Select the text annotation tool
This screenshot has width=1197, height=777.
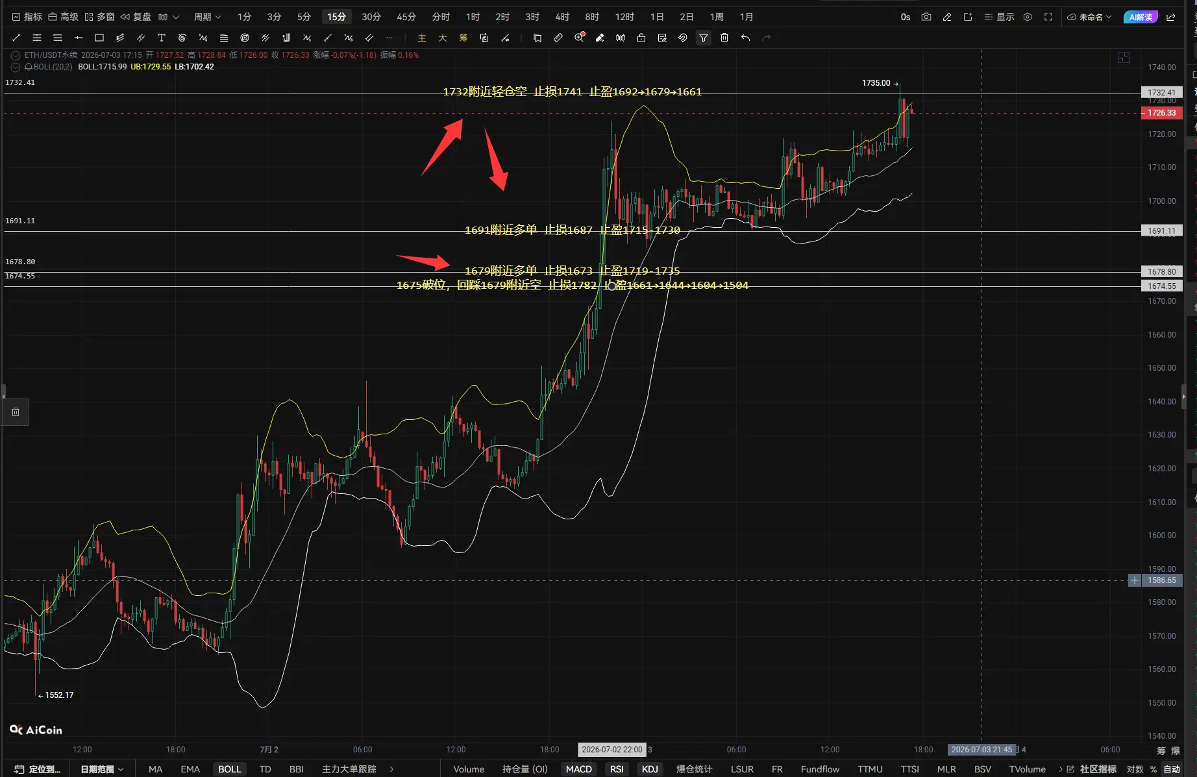tap(162, 38)
